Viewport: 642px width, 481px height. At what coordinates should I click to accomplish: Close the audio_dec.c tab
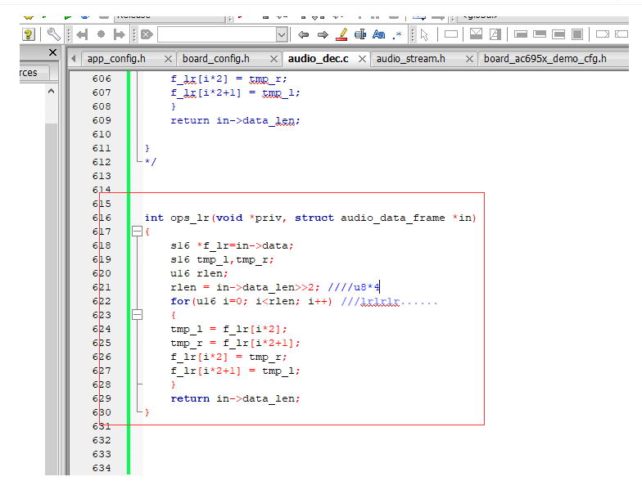click(x=362, y=59)
